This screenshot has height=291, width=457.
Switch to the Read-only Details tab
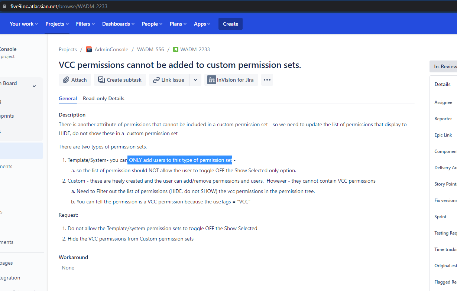103,98
